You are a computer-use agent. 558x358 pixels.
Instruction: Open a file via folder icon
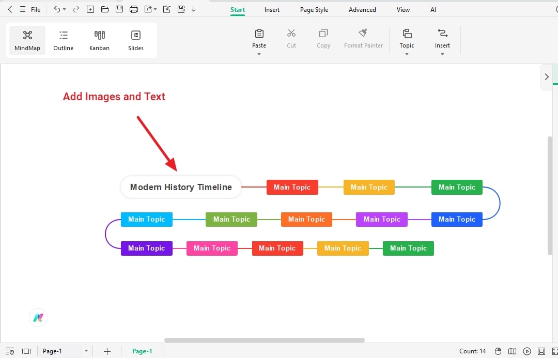point(104,10)
